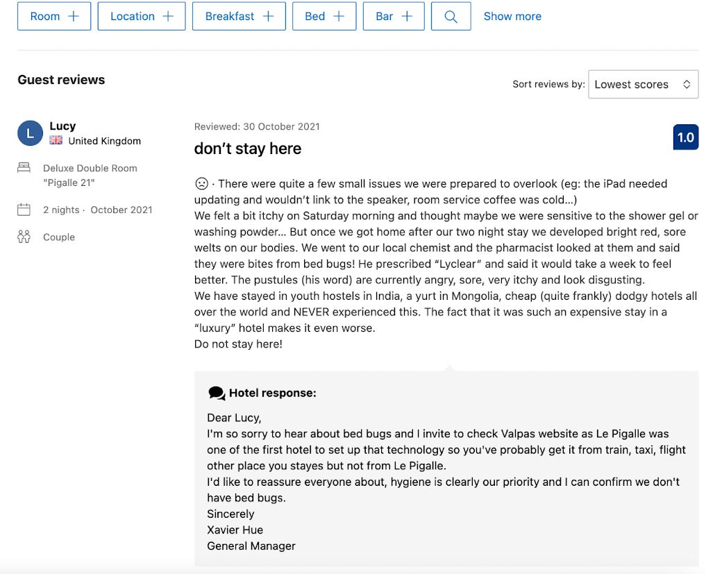Viewport: 706px width, 574px height.
Task: Click the "Sincerely" closing line
Action: [230, 514]
